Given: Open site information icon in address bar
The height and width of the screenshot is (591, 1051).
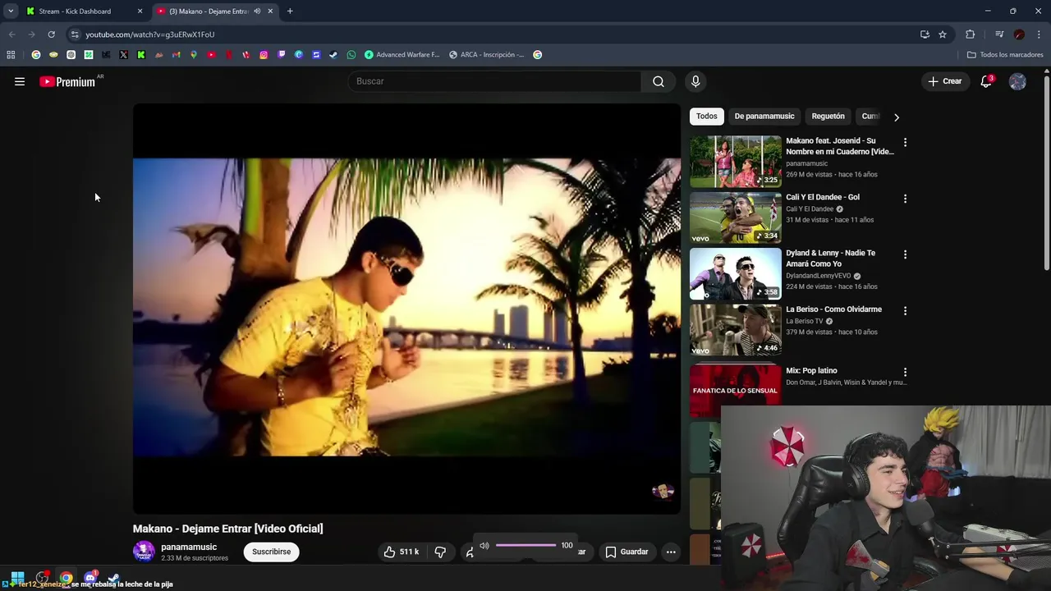Looking at the screenshot, I should pyautogui.click(x=75, y=34).
